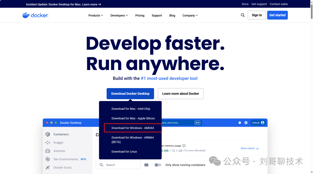The height and width of the screenshot is (174, 313).
Task: Click the Dev Environments sidebar icon
Action: click(x=48, y=159)
